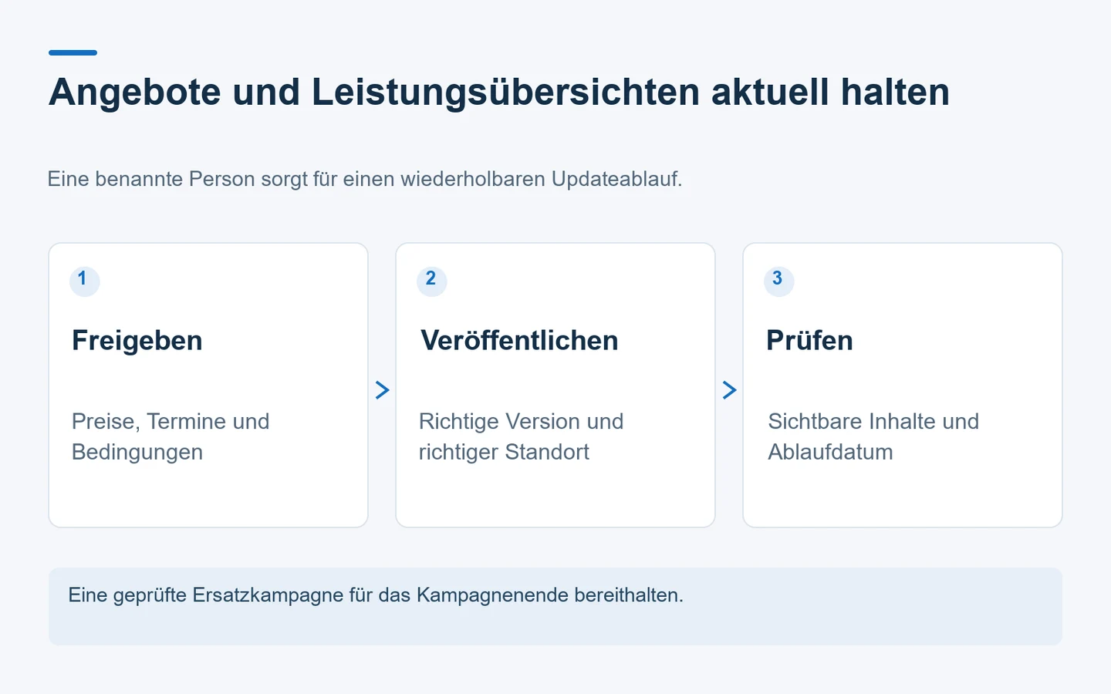Click the text 'Richtige Version und richtiger Standort'
Screen dimensions: 1111x694
(x=521, y=436)
